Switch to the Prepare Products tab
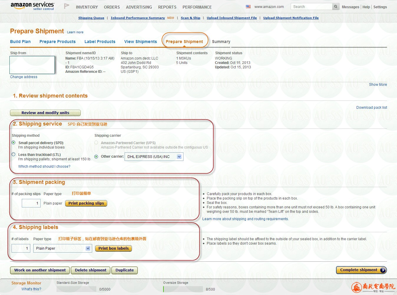Image resolution: width=397 pixels, height=295 pixels. click(x=57, y=42)
